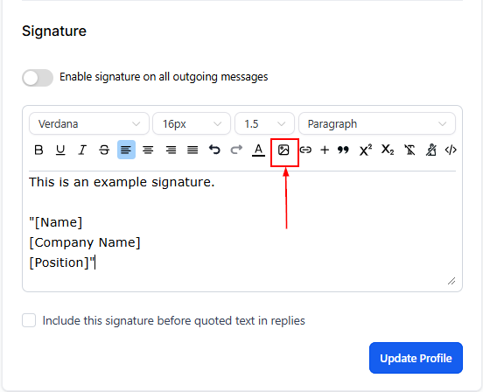Viewport: 483px width, 392px height.
Task: Open the Verdana font dropdown
Action: click(89, 123)
